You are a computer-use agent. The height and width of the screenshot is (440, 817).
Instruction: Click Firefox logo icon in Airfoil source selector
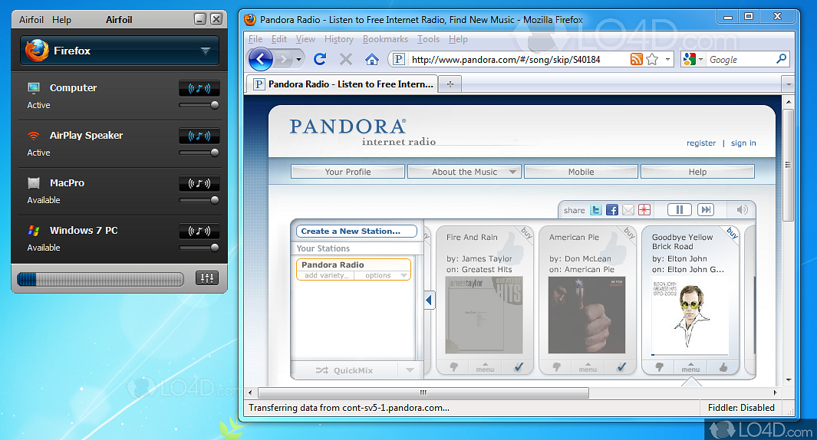click(x=37, y=51)
